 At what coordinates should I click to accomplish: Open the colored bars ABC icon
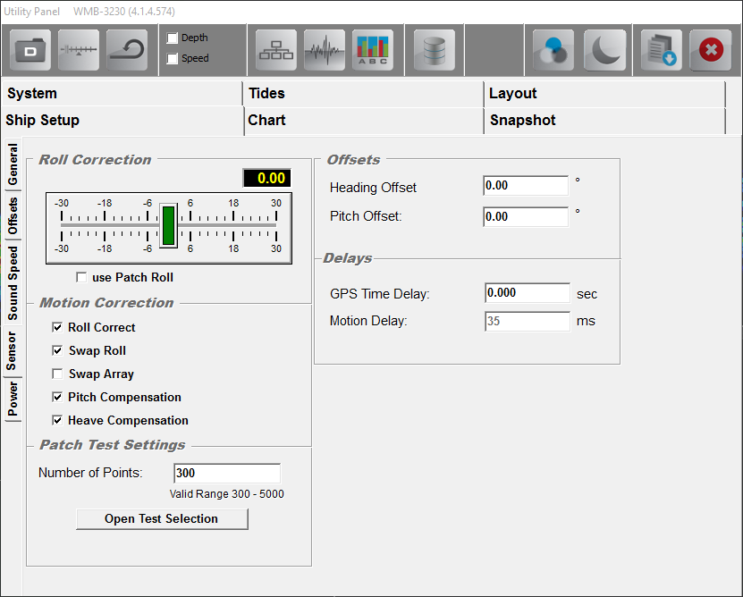coord(373,50)
